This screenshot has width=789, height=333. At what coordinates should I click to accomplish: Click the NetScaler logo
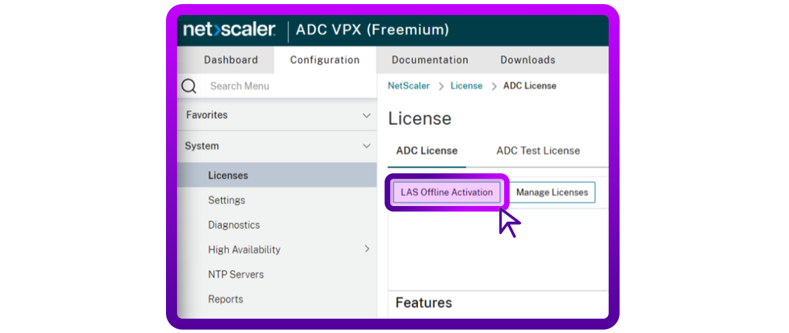click(x=229, y=30)
